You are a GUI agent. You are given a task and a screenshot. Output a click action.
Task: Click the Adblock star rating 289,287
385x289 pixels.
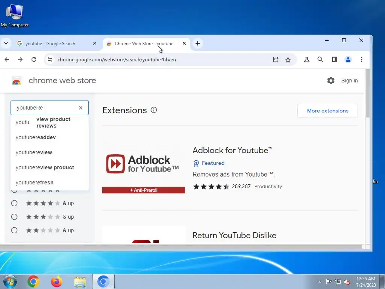[222, 187]
